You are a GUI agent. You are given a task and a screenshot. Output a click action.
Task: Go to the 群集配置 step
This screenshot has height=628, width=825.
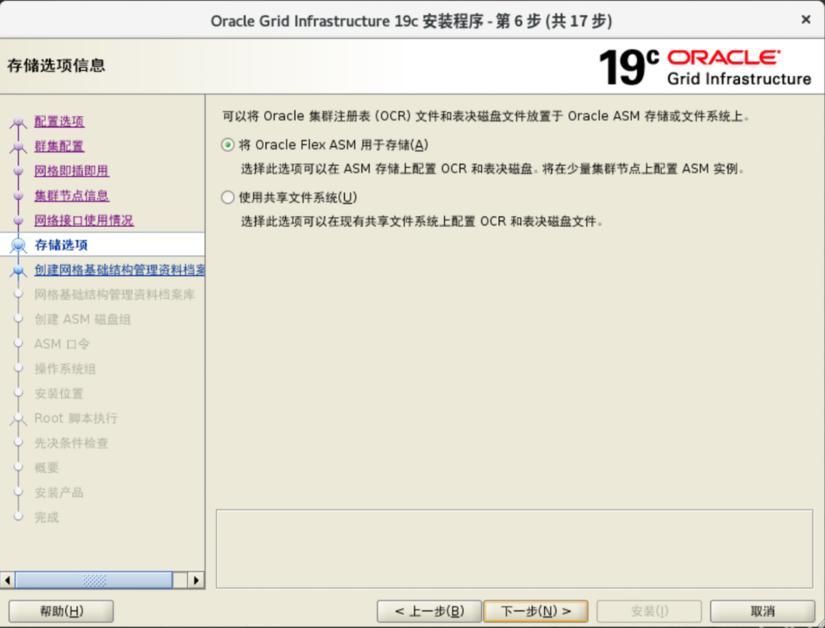pos(59,146)
